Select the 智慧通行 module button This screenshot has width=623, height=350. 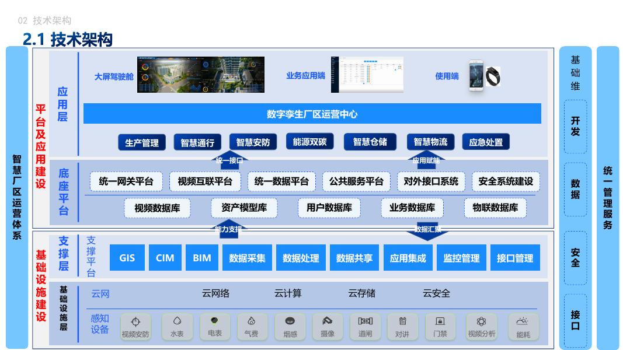197,142
